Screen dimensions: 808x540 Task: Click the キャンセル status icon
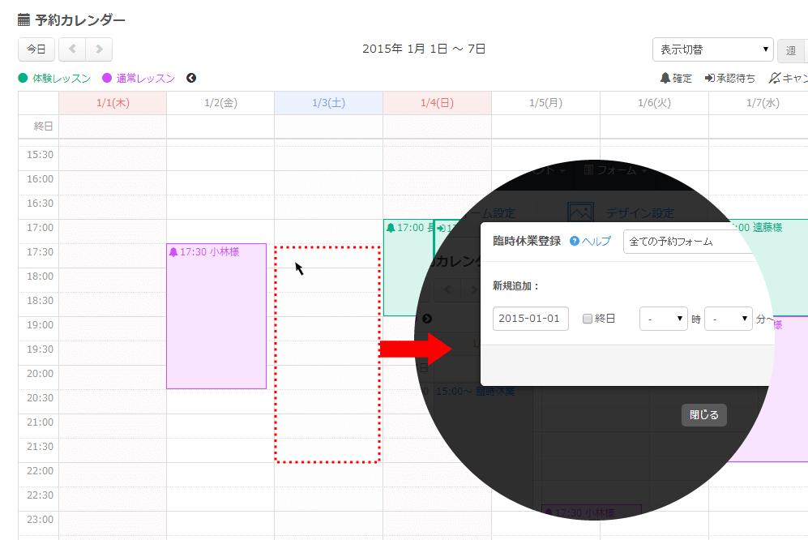774,79
